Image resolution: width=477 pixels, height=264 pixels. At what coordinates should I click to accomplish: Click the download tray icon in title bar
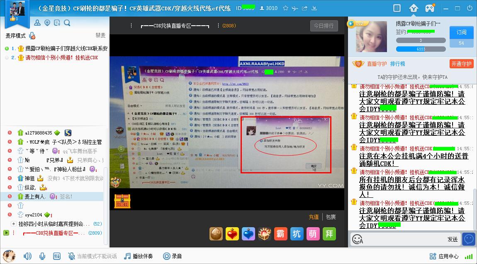[314, 8]
